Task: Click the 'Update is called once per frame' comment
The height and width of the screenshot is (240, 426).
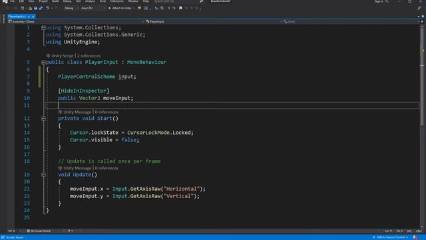Action: tap(109, 161)
